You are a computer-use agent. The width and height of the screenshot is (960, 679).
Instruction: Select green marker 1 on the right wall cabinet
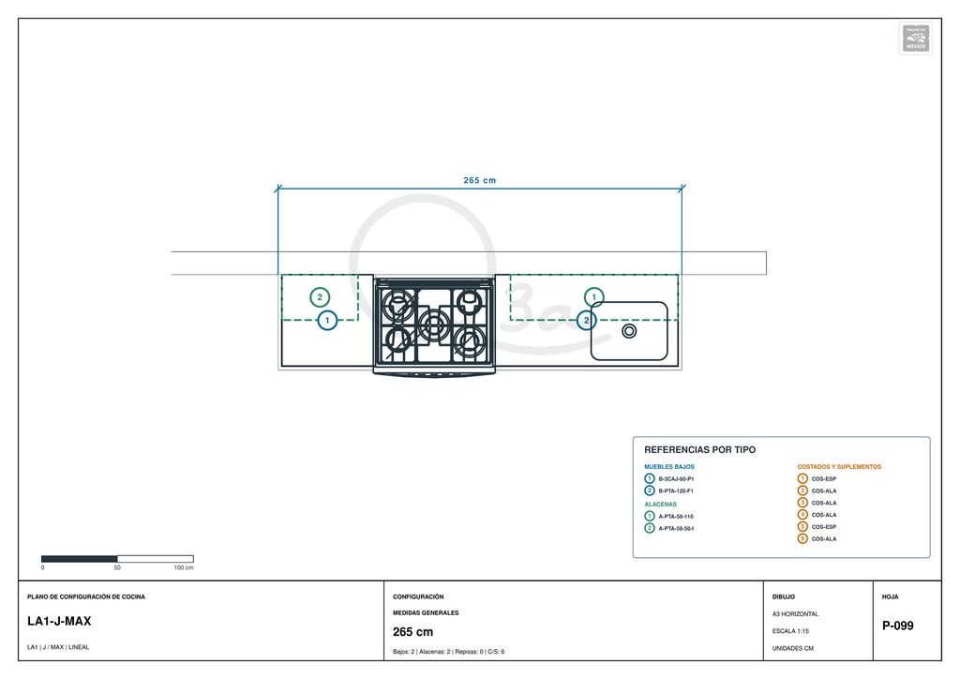tap(593, 297)
